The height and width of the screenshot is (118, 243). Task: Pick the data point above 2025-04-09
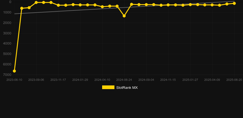(x=212, y=5)
